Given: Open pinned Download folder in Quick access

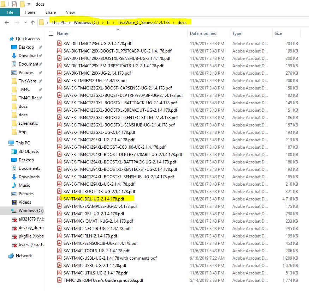Looking at the screenshot, I should 28,56.
